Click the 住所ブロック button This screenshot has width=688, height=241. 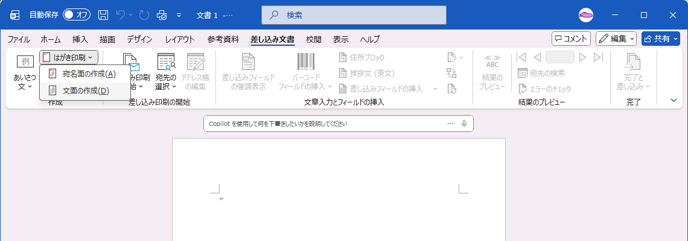coord(362,57)
